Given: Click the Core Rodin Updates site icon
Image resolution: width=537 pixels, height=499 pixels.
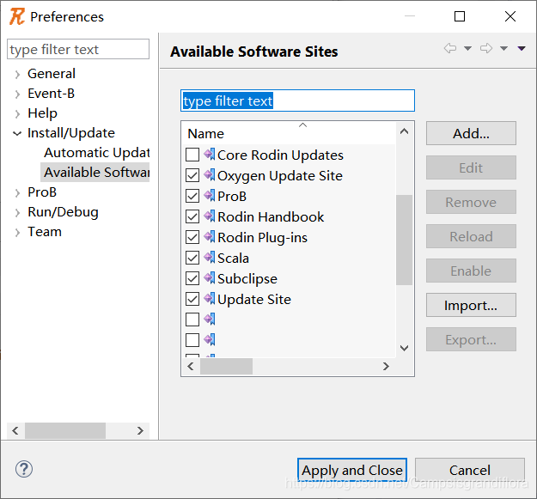Looking at the screenshot, I should 210,155.
